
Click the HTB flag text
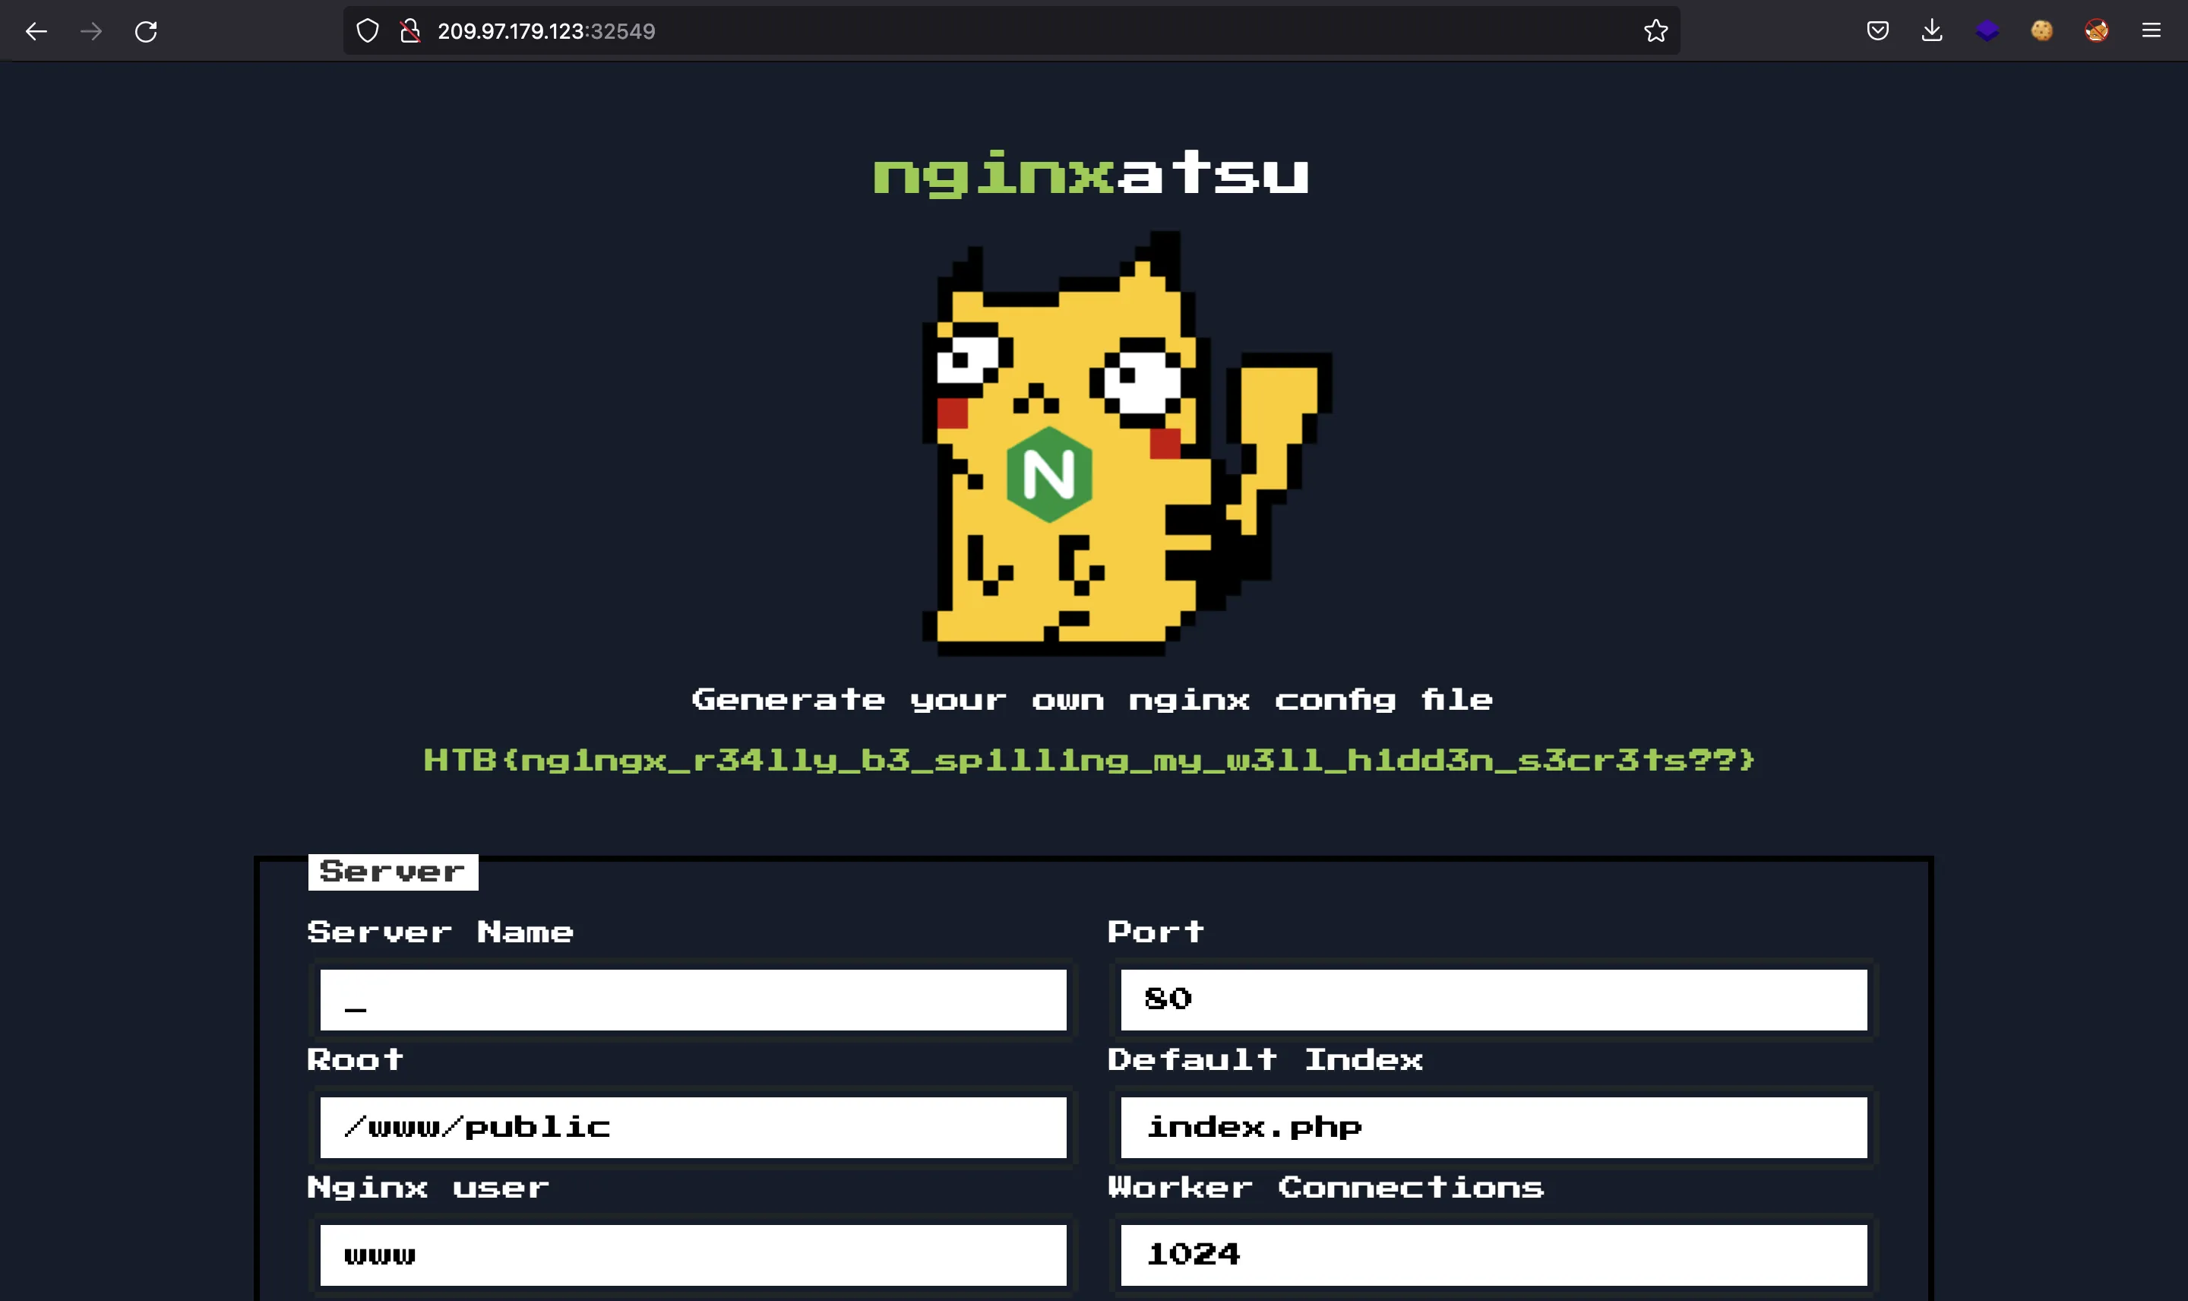point(1090,760)
